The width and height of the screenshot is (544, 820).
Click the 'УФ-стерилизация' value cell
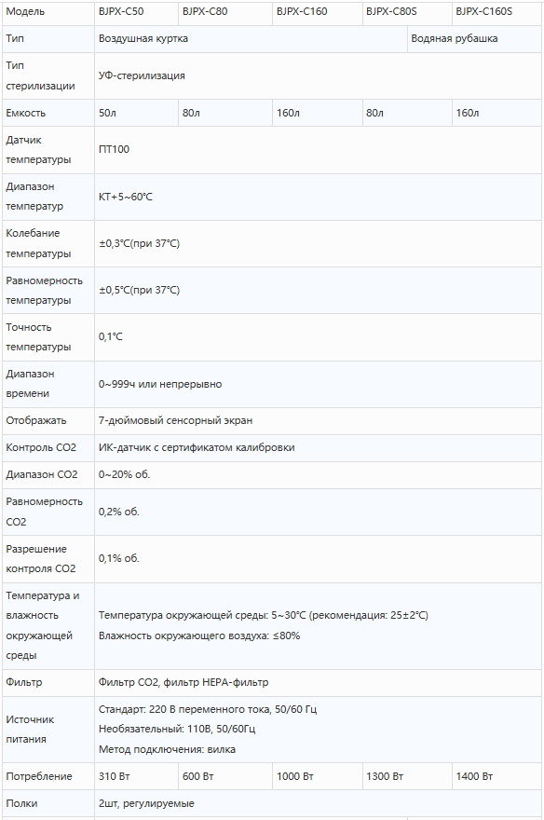(x=318, y=75)
